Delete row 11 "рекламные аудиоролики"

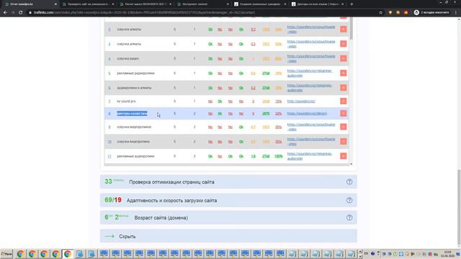343,156
